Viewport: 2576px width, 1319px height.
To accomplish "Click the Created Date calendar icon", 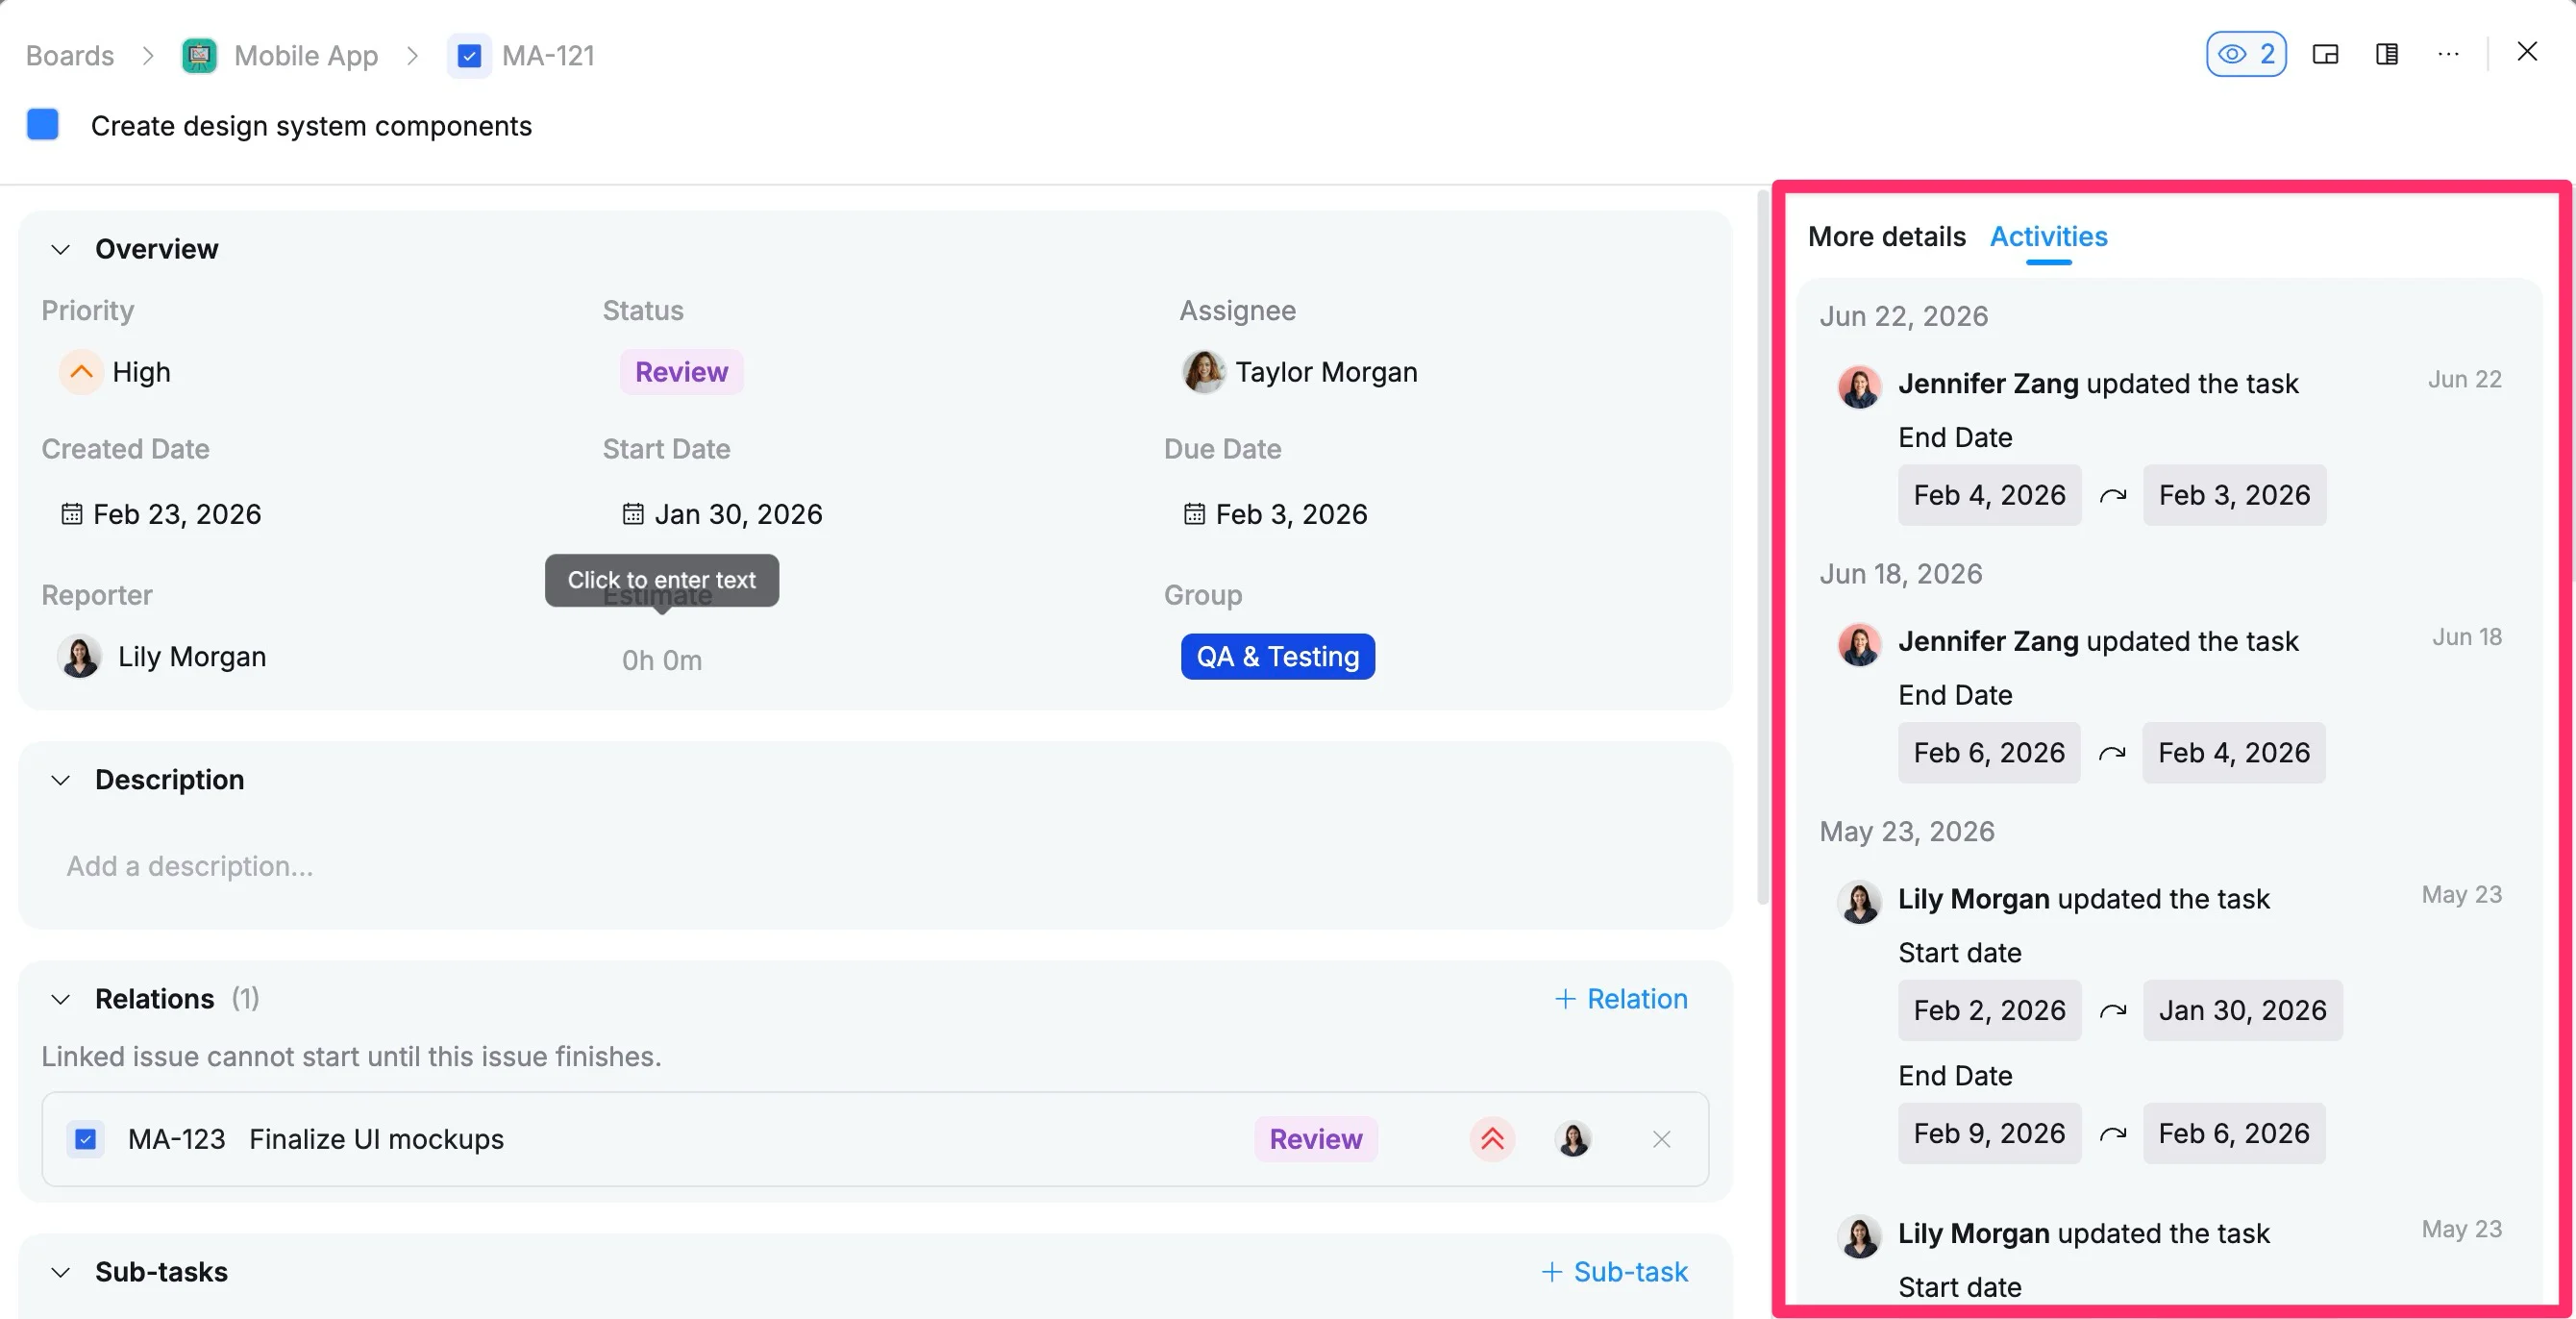I will (71, 514).
